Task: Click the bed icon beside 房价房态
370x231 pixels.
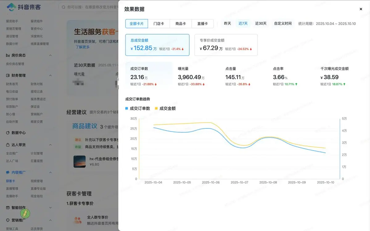Action: tap(8, 55)
